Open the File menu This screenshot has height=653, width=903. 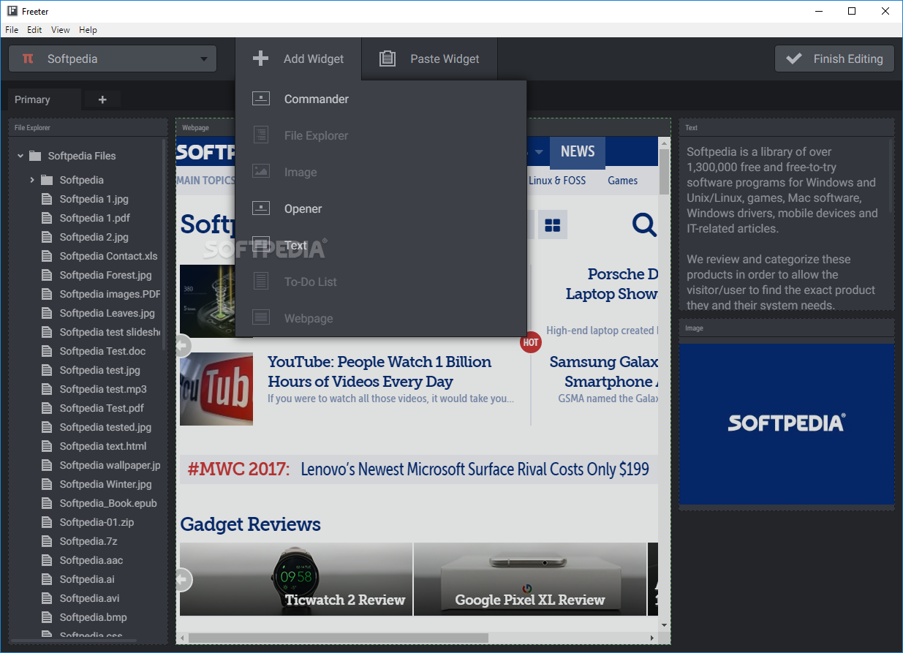tap(12, 30)
